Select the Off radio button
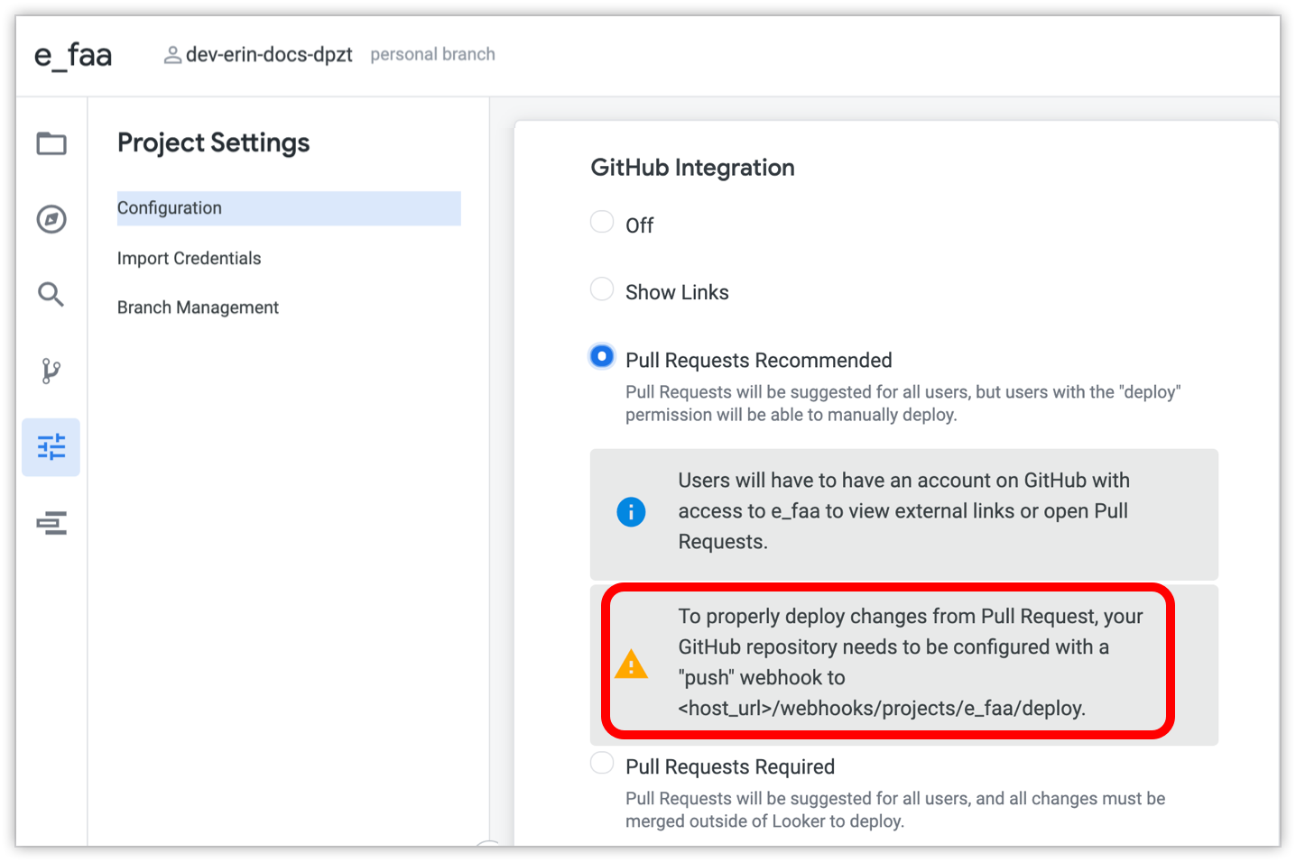Image resolution: width=1296 pixels, height=862 pixels. (602, 222)
